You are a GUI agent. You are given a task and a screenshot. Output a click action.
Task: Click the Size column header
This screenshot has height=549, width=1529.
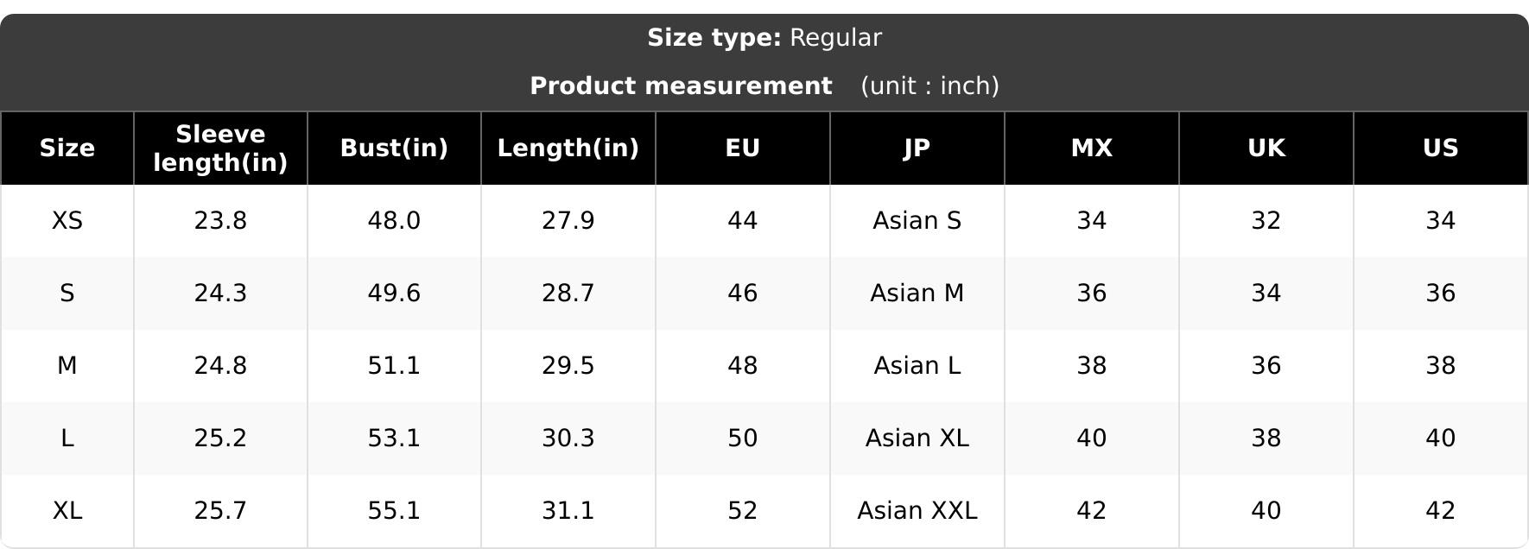67,148
